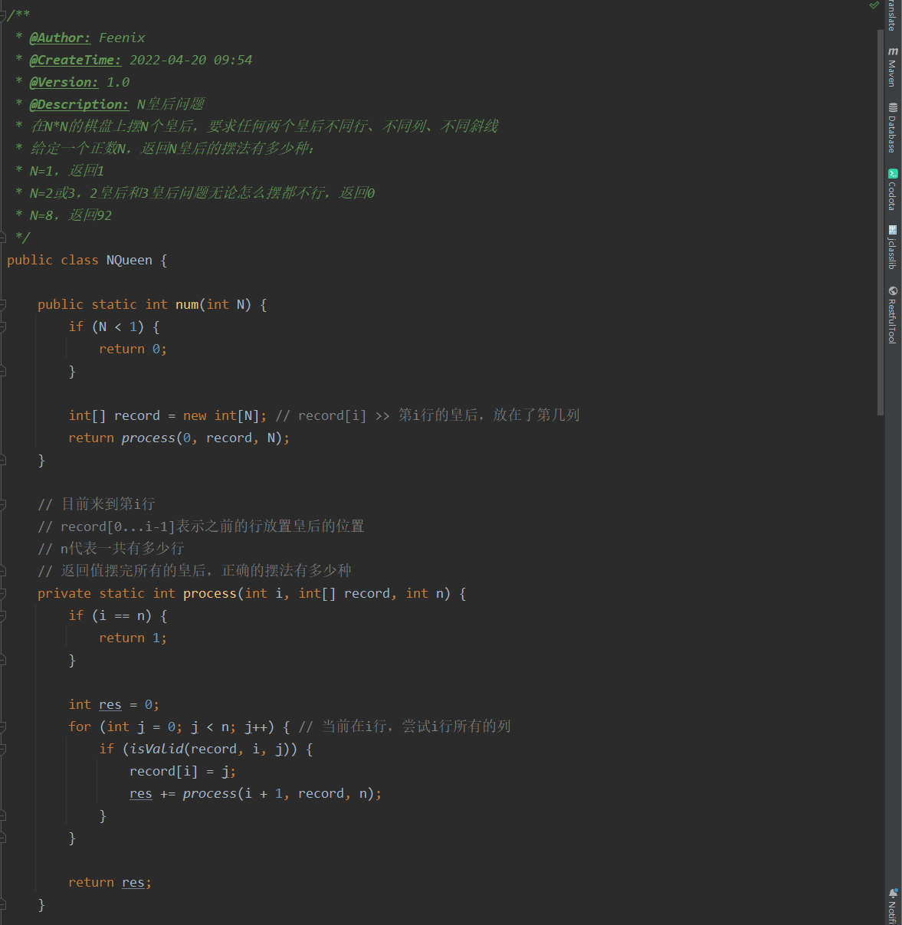The image size is (902, 925).
Task: Click the comment '// n代表一共有多少行'
Action: 111,549
